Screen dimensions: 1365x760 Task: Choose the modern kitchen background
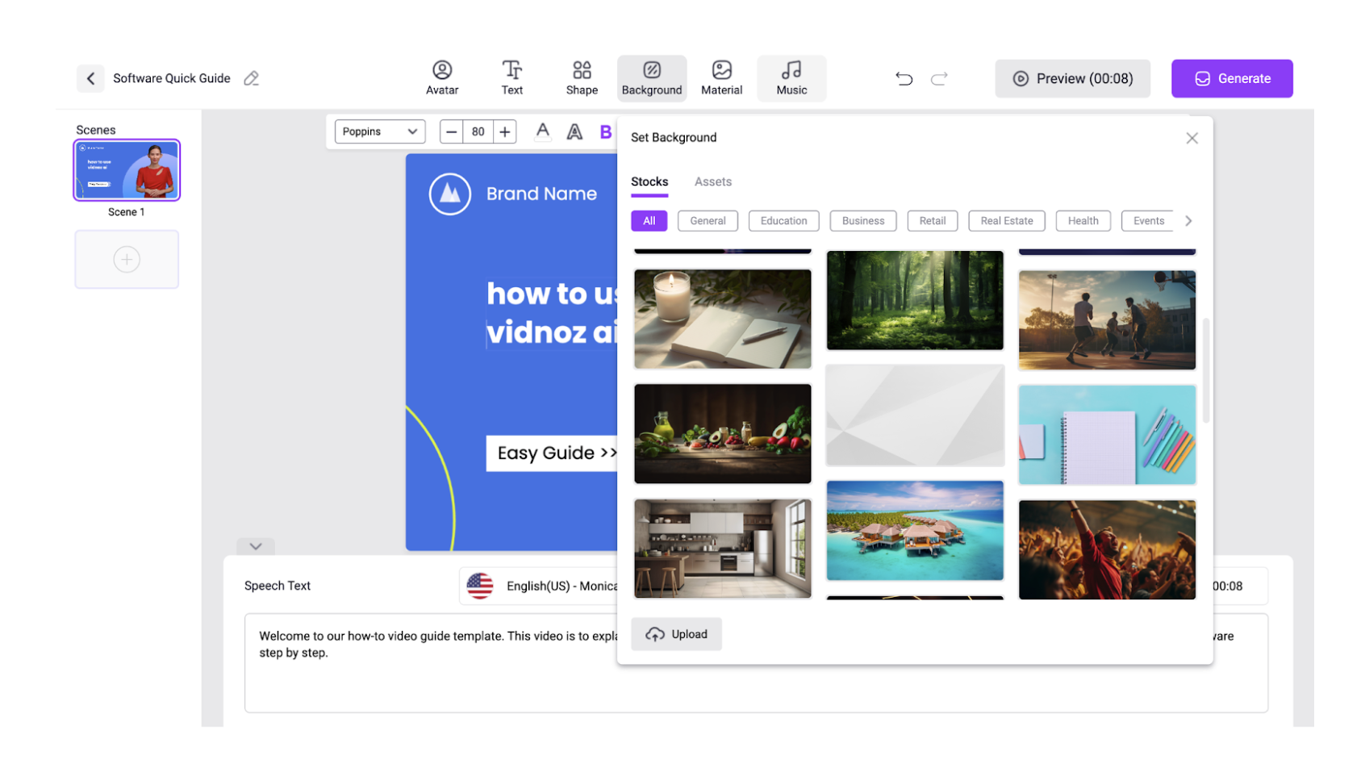(x=723, y=549)
